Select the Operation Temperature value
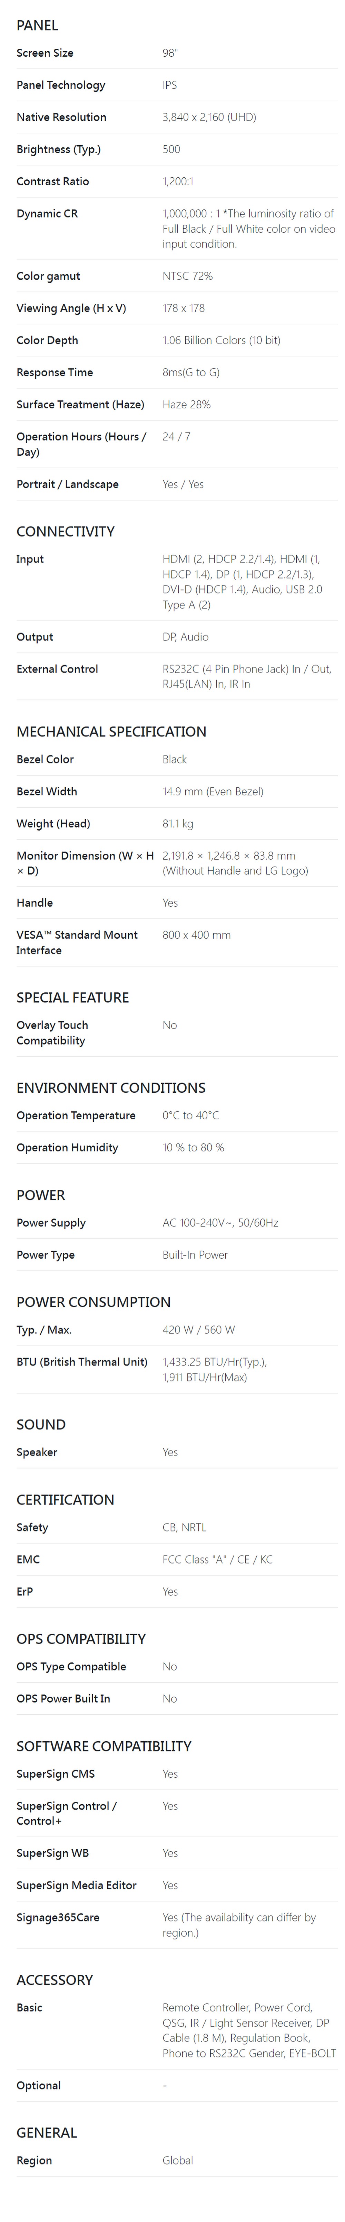The width and height of the screenshot is (345, 2222). 190,1115
